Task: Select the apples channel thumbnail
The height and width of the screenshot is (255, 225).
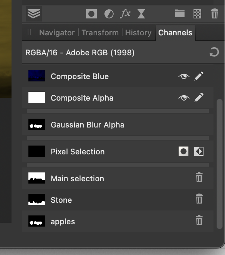Action: coord(37,221)
